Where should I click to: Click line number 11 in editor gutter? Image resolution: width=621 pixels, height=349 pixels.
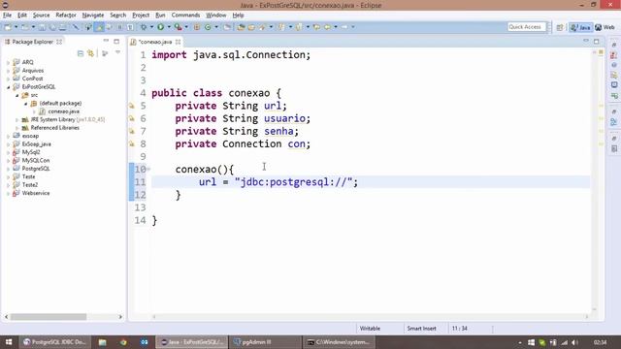(x=140, y=182)
